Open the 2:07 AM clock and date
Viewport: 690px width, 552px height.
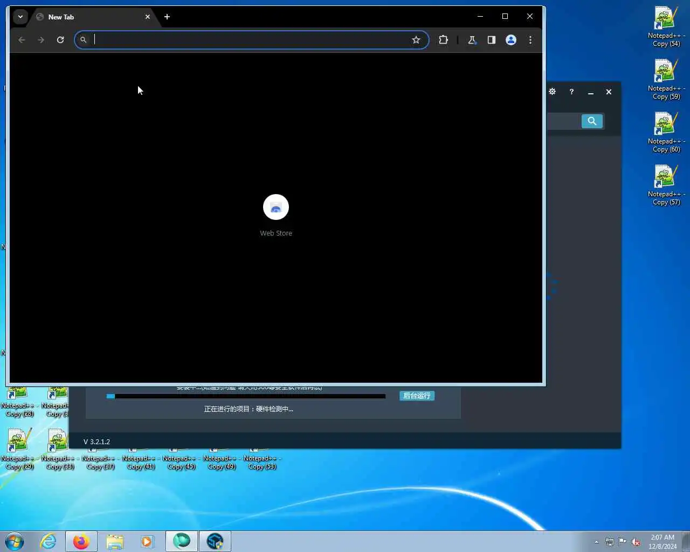pos(663,542)
